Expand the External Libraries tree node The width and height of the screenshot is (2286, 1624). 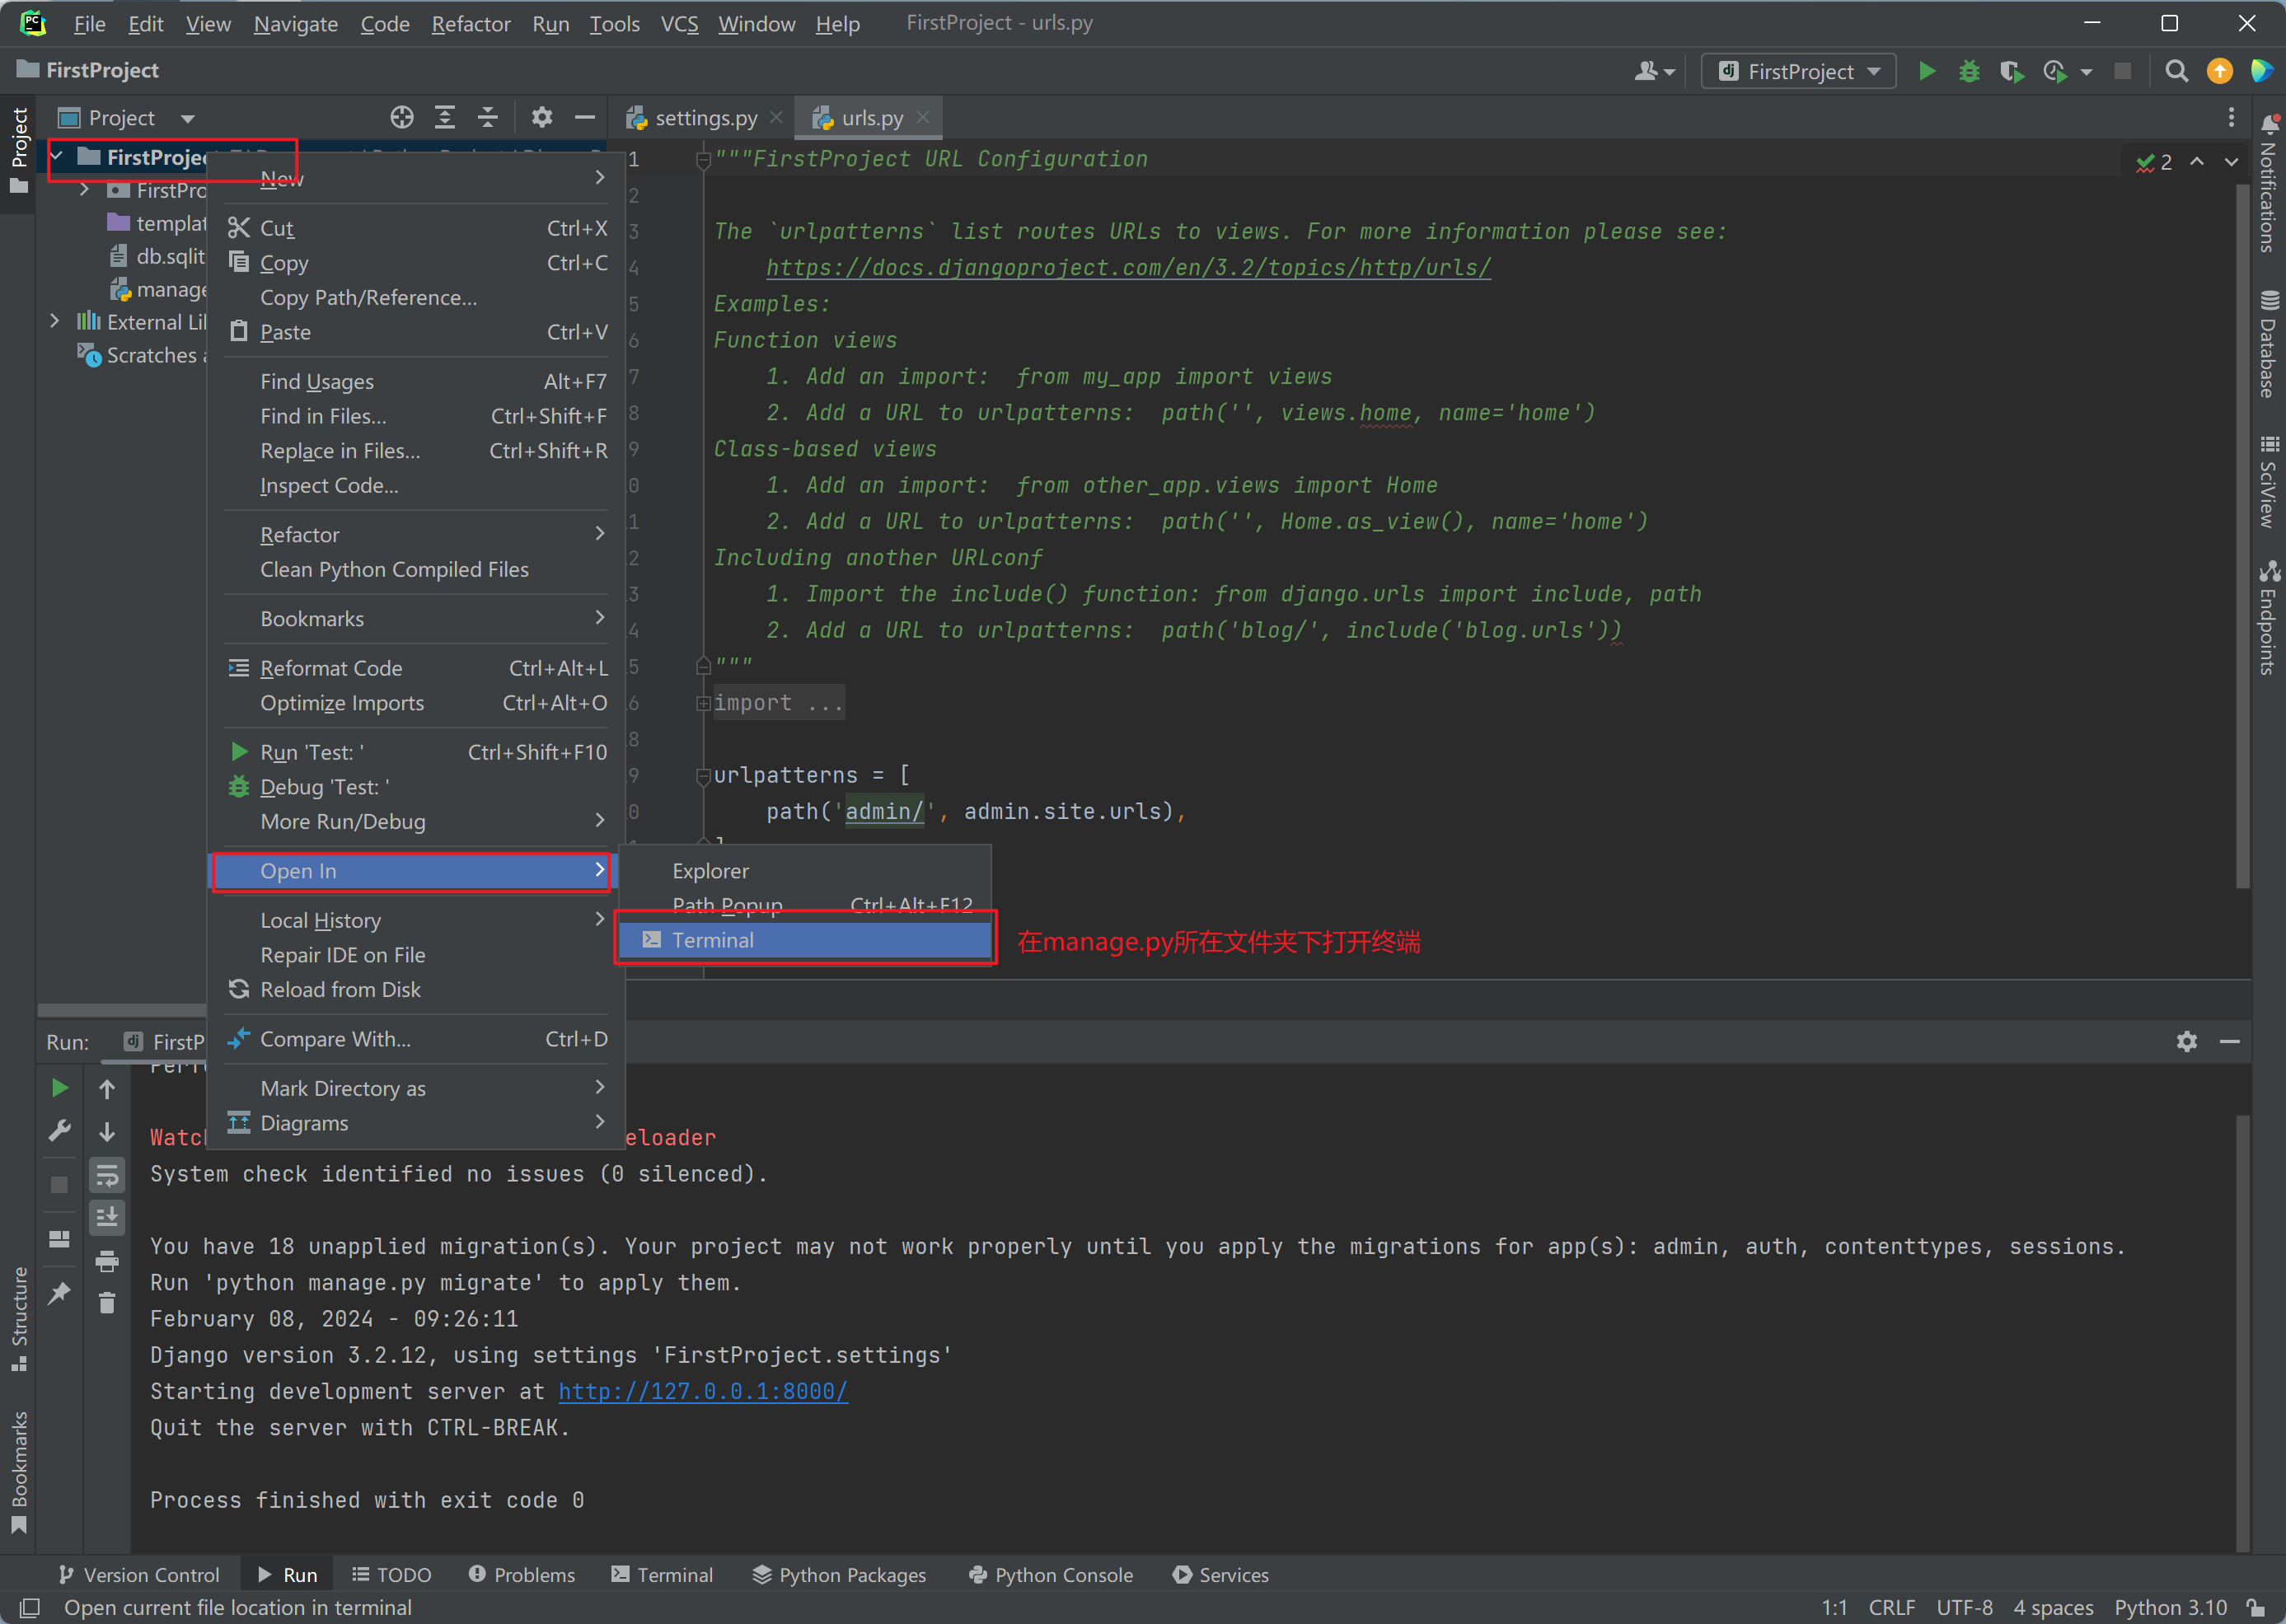[x=55, y=321]
